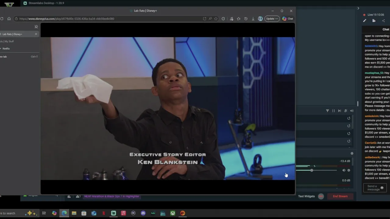The image size is (390, 219).
Task: Open Netflix from the taskbar
Action: [104, 213]
